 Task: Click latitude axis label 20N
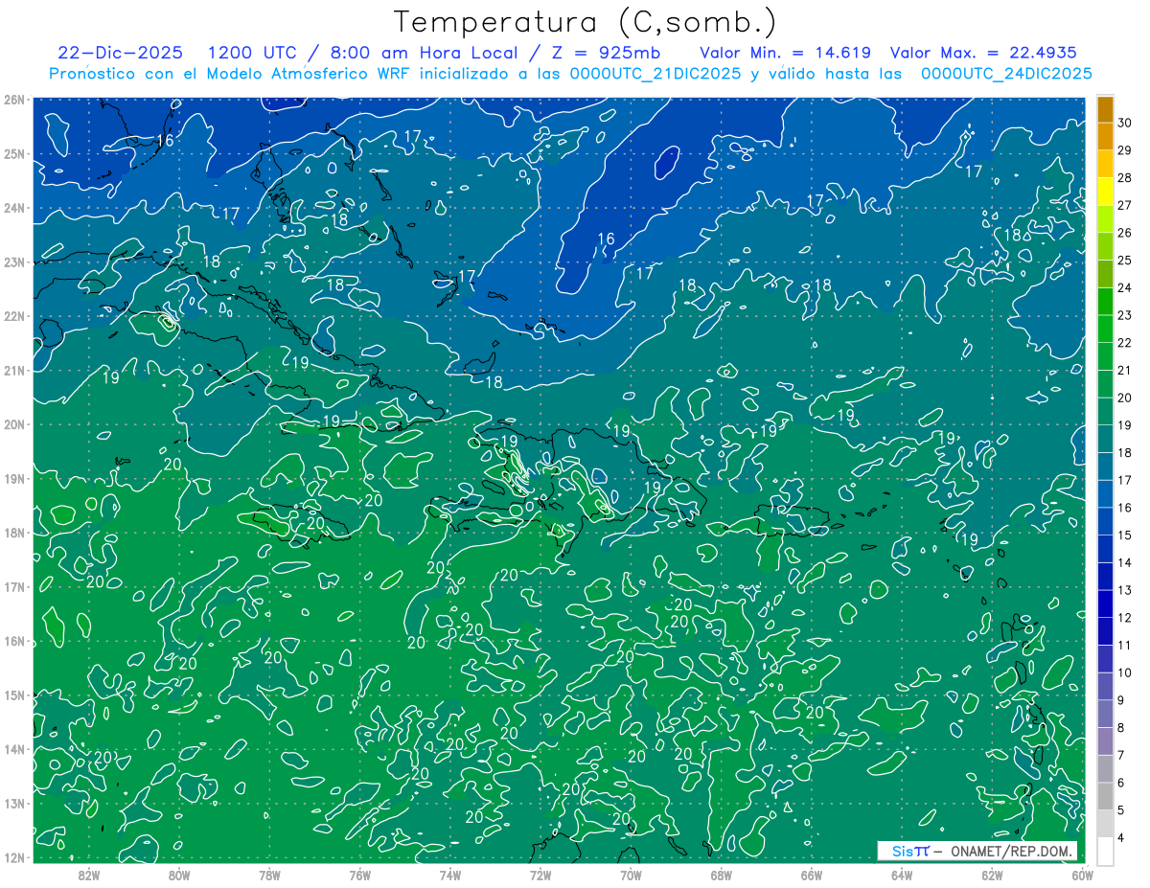pos(13,424)
